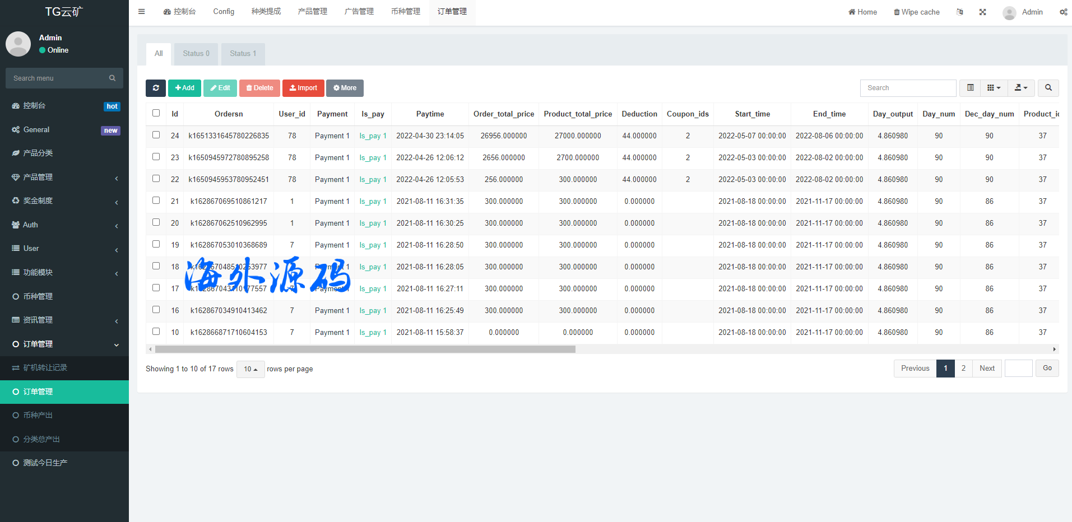
Task: Click the horizontal table scrollbar
Action: (x=365, y=349)
